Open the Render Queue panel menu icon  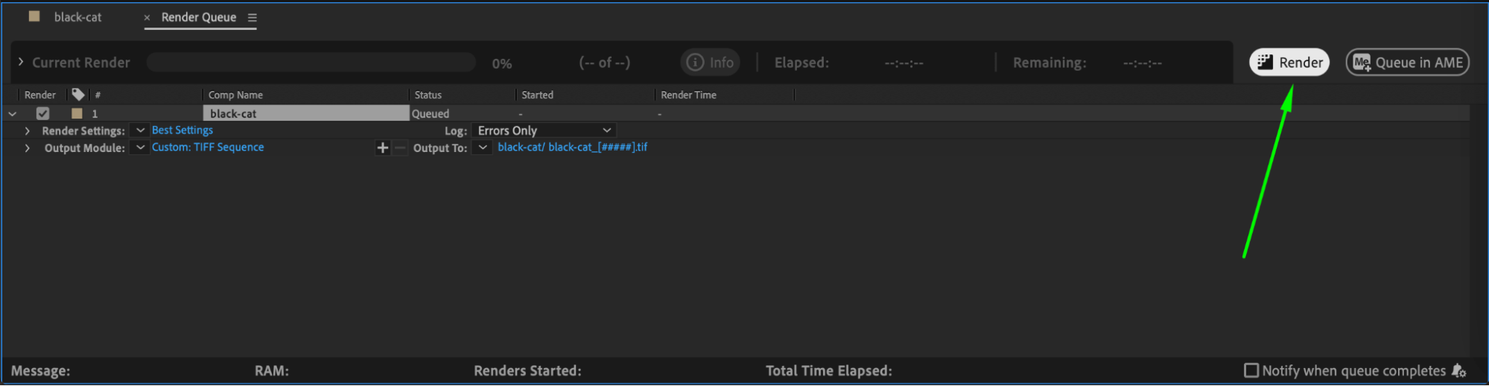(253, 17)
